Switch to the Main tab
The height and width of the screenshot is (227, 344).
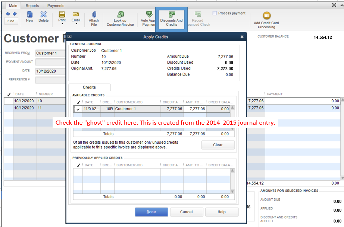[13, 6]
